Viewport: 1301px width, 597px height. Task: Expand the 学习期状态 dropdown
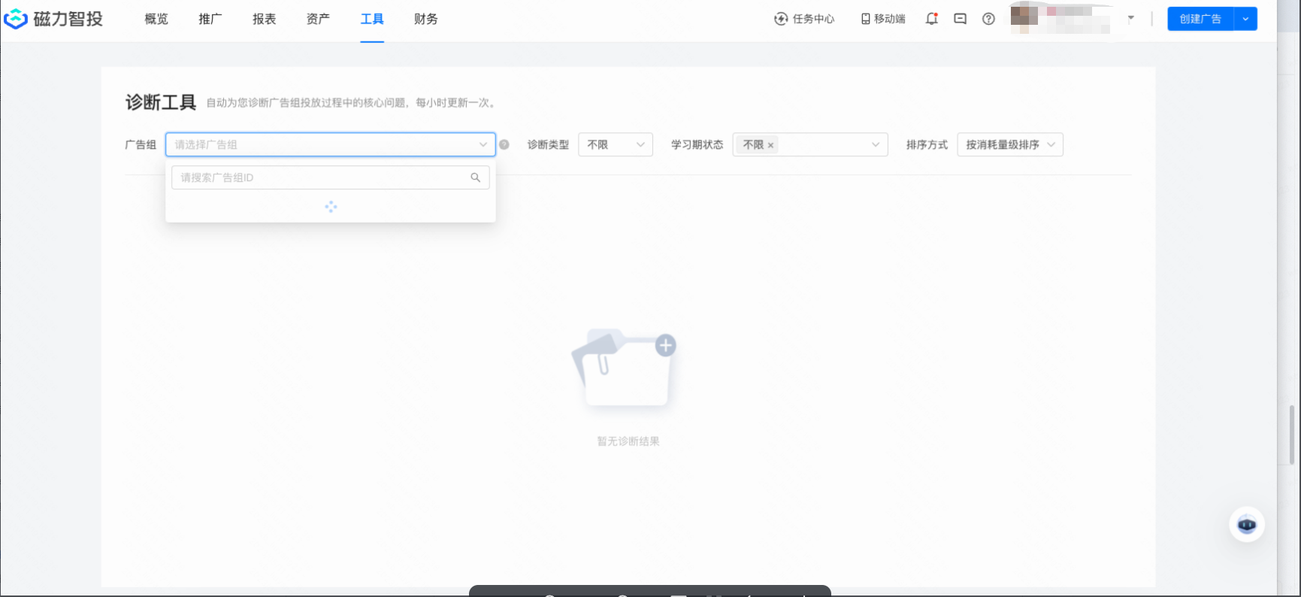coord(876,144)
